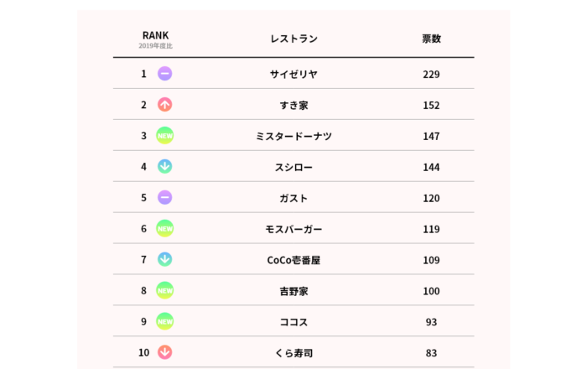Viewport: 587px width, 369px height.
Task: Click the RANK column header
Action: pos(155,35)
